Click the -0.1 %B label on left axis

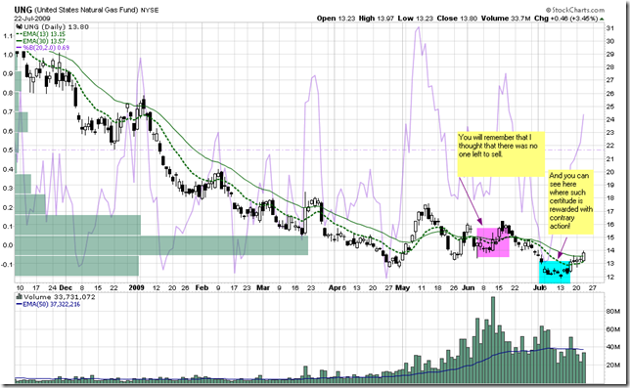tap(8, 264)
